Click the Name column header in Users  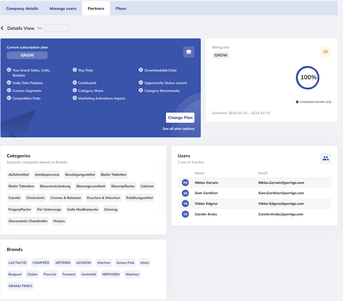pyautogui.click(x=200, y=173)
